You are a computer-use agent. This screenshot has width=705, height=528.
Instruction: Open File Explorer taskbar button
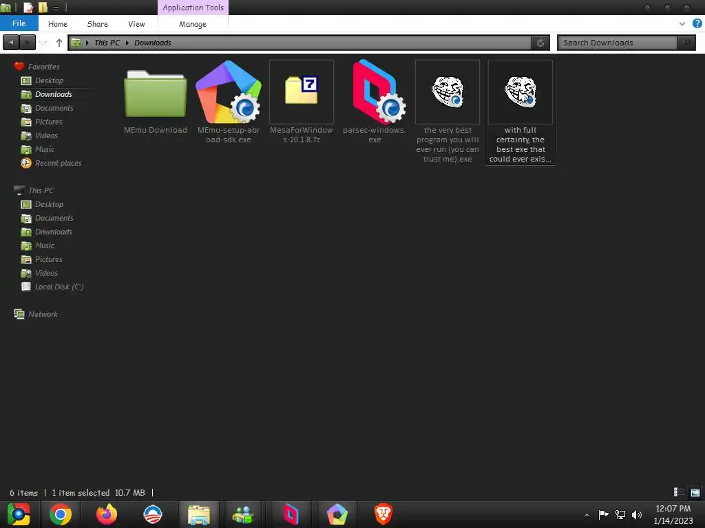point(199,514)
